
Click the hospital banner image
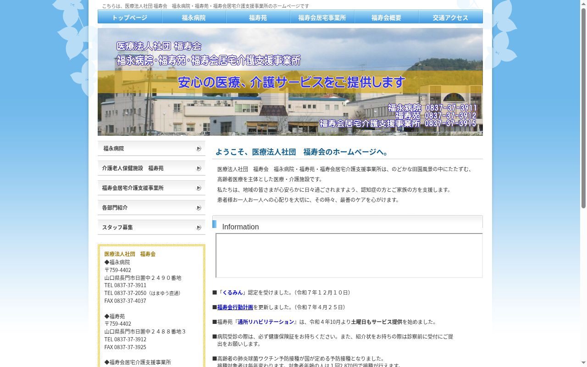click(x=290, y=82)
